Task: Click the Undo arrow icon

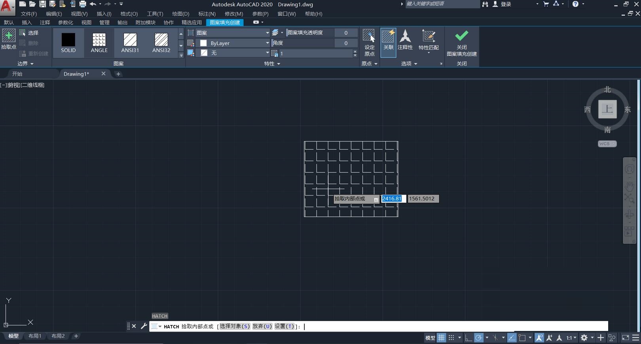Action: coord(93,4)
